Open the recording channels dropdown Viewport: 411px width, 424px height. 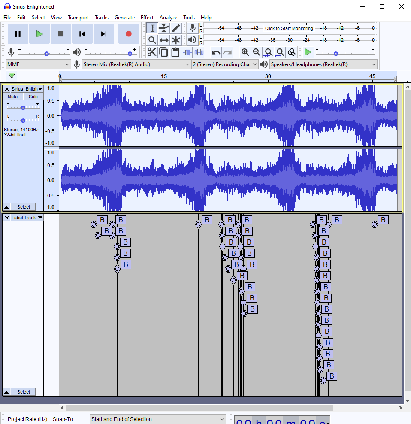pos(225,64)
